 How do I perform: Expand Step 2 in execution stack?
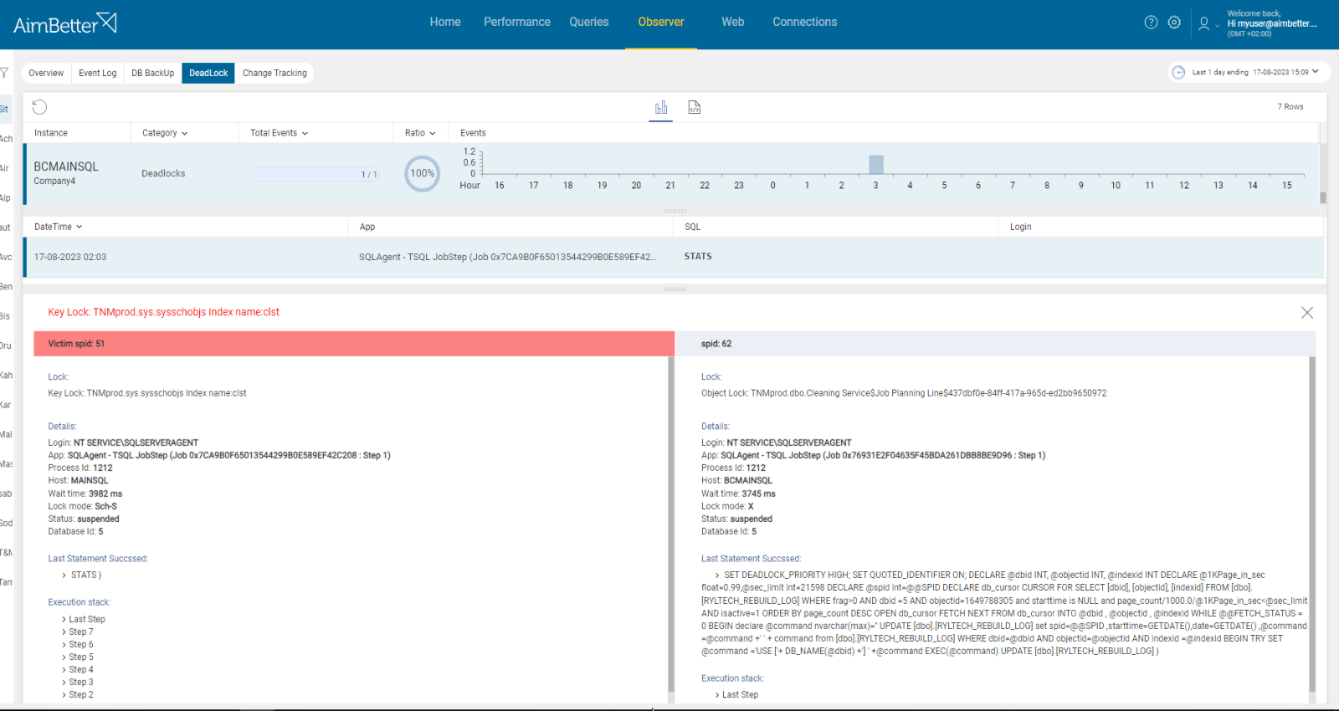click(64, 695)
